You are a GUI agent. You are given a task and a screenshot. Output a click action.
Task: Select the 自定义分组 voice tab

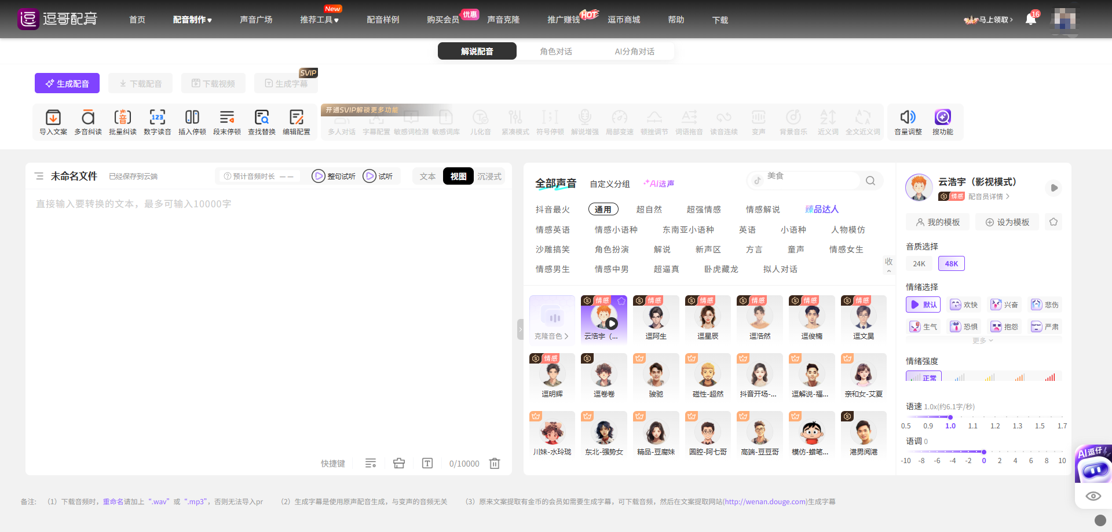(x=610, y=184)
